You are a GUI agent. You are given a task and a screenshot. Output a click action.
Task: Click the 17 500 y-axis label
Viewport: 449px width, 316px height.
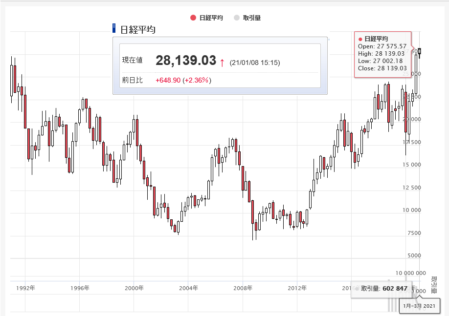coord(412,142)
